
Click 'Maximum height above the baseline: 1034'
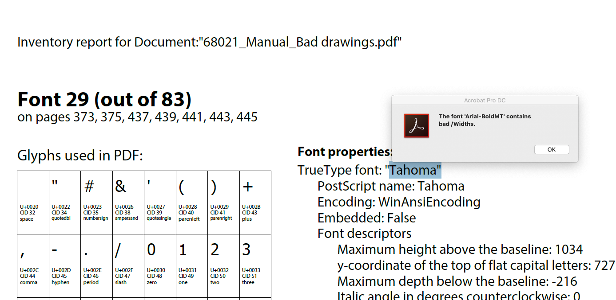(460, 249)
